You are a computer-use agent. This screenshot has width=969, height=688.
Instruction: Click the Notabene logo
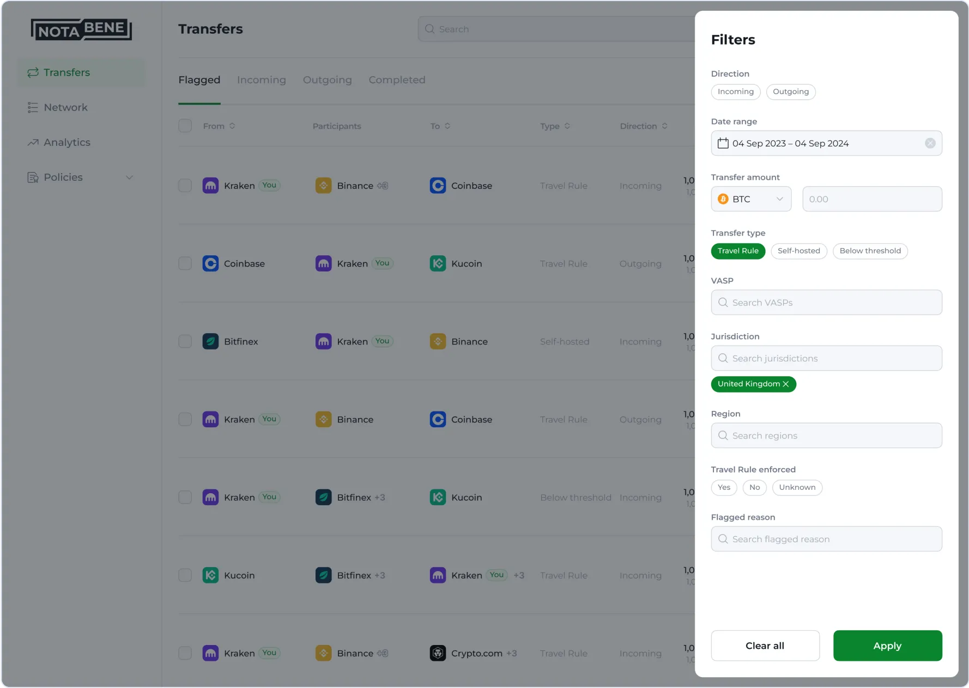tap(81, 29)
